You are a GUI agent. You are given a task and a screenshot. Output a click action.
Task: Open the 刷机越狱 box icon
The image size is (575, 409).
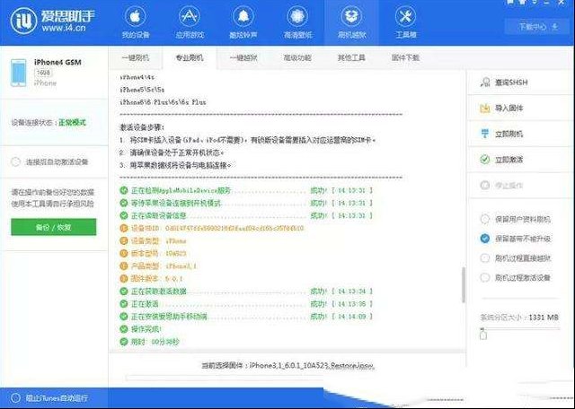pos(351,16)
